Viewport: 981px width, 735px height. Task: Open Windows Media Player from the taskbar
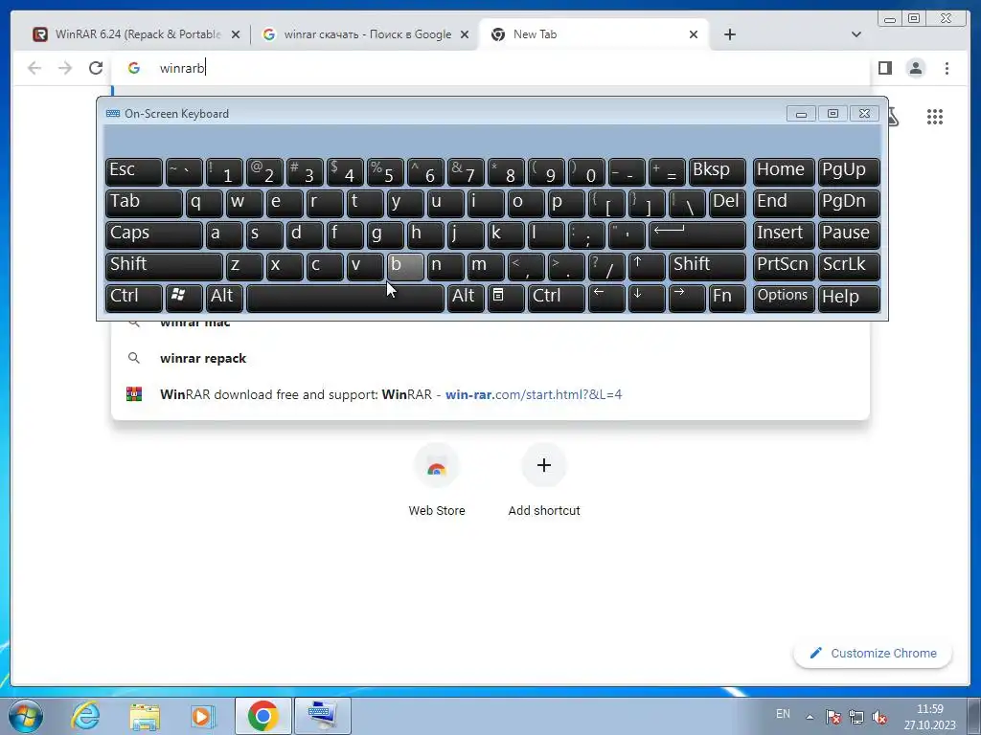point(203,716)
